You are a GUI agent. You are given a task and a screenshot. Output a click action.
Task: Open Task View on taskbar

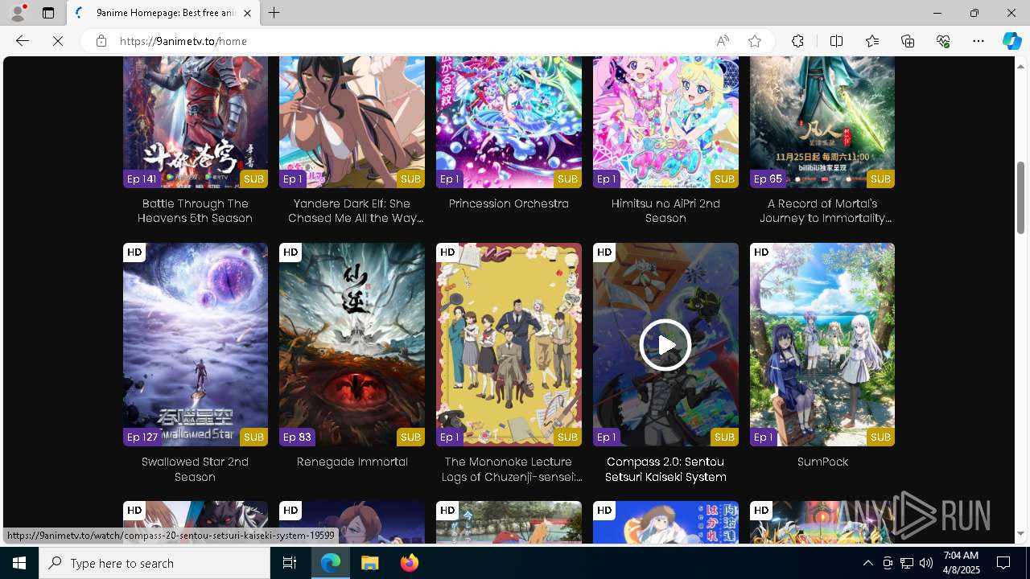coord(290,563)
